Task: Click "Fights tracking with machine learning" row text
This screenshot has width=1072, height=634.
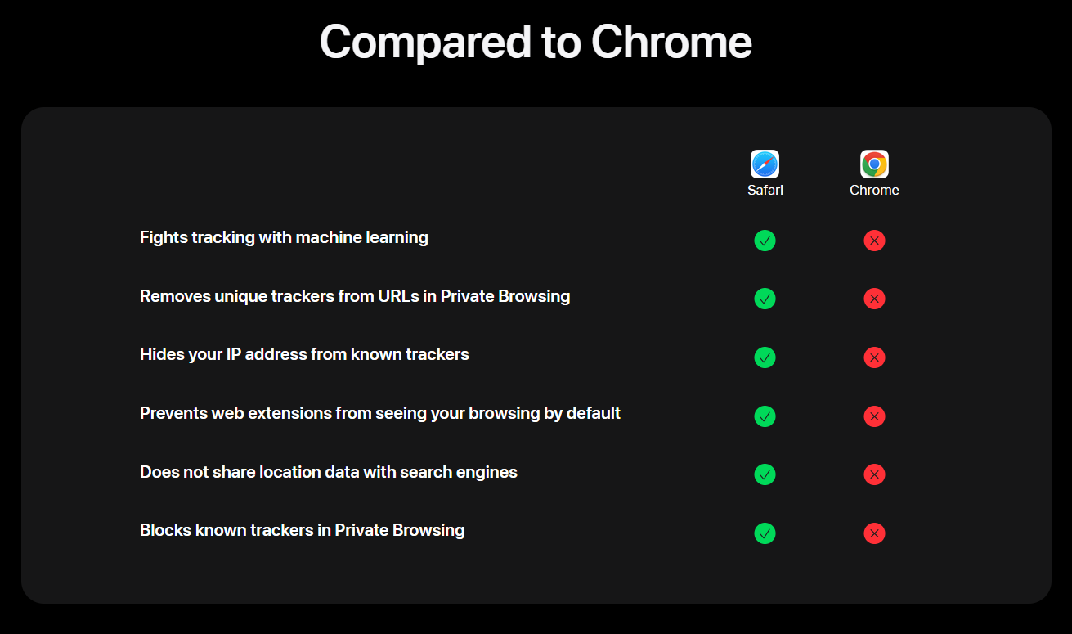Action: (x=284, y=237)
